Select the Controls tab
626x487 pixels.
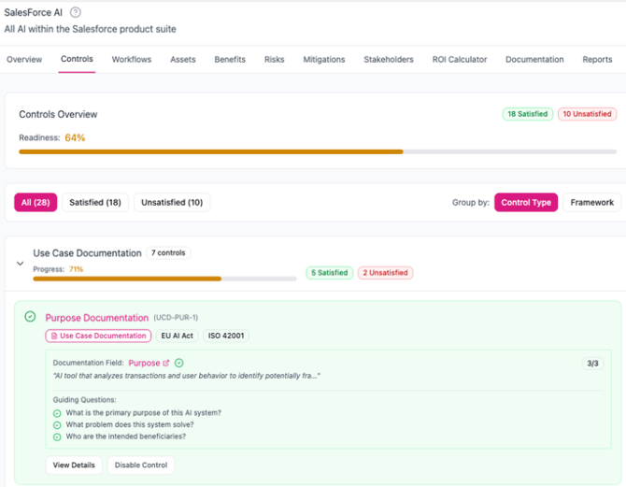pyautogui.click(x=77, y=59)
